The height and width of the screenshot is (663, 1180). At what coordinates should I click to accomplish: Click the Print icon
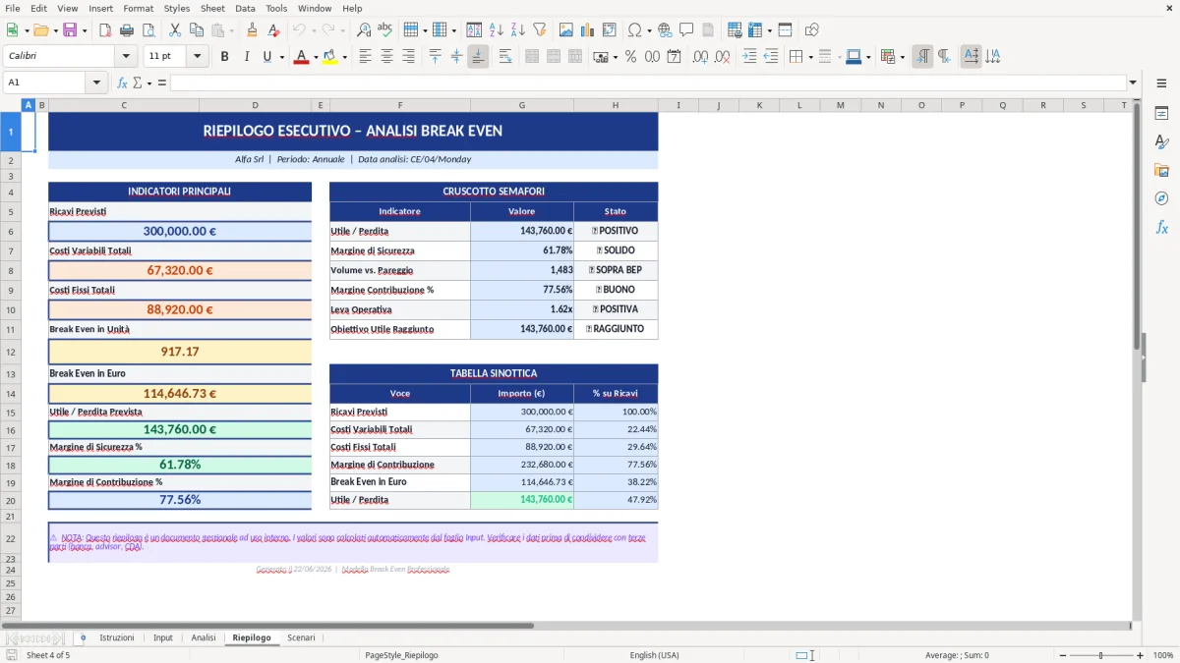pos(128,30)
